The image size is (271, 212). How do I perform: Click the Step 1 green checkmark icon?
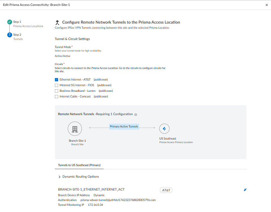coord(10,22)
